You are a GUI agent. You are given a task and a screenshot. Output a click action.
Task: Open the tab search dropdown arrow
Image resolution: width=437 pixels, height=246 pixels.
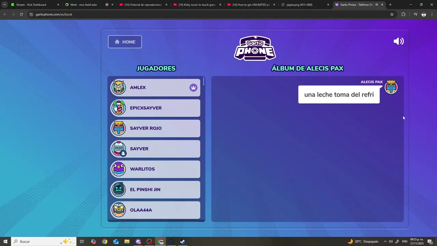4,5
